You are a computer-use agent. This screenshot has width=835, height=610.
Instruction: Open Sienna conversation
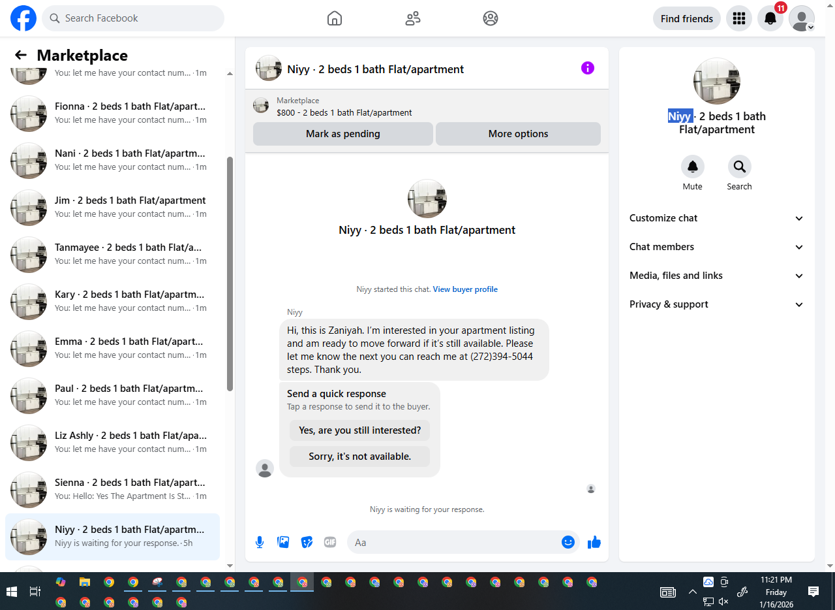(x=112, y=490)
